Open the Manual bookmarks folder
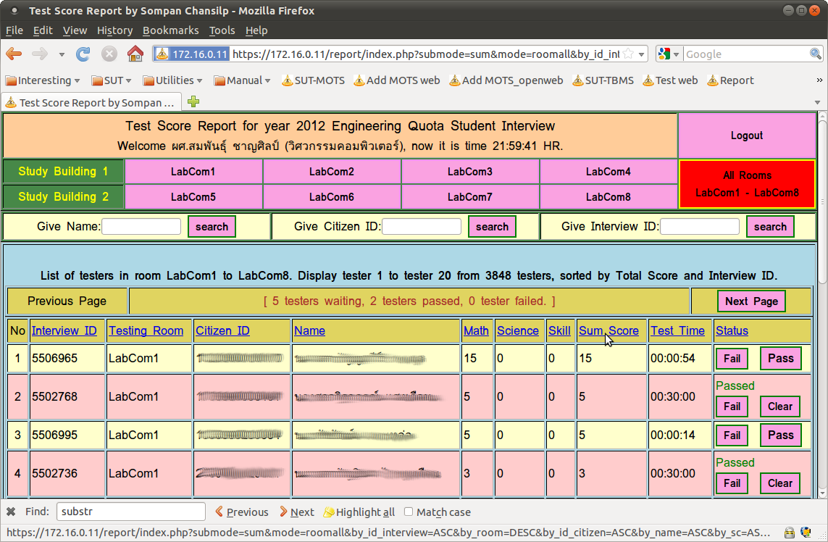The height and width of the screenshot is (542, 828). point(243,80)
